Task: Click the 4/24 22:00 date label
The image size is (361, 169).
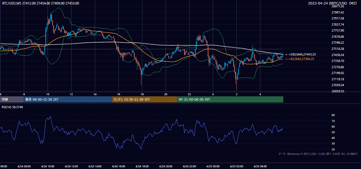Action: [x=190, y=166]
